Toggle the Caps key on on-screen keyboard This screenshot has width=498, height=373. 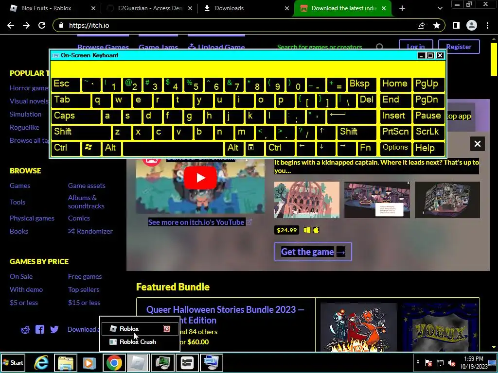coord(75,116)
